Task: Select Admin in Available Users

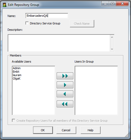Action: tap(17, 68)
